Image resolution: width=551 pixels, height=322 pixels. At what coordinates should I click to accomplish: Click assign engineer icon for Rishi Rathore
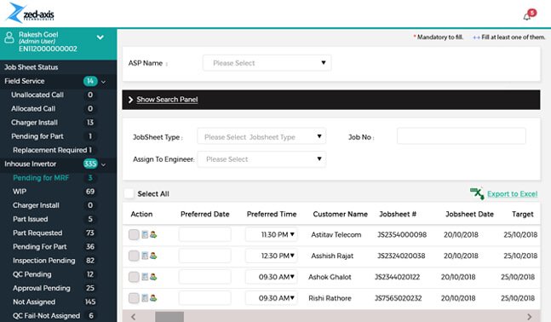pos(153,298)
